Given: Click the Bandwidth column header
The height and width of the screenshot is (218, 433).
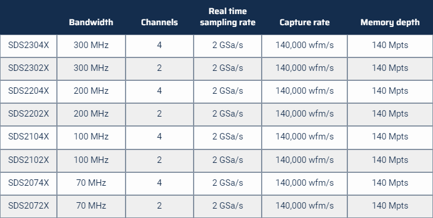Looking at the screenshot, I should [91, 22].
